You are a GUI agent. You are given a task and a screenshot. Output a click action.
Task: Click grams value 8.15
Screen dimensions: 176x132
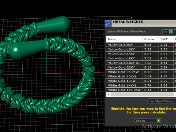tap(148, 67)
